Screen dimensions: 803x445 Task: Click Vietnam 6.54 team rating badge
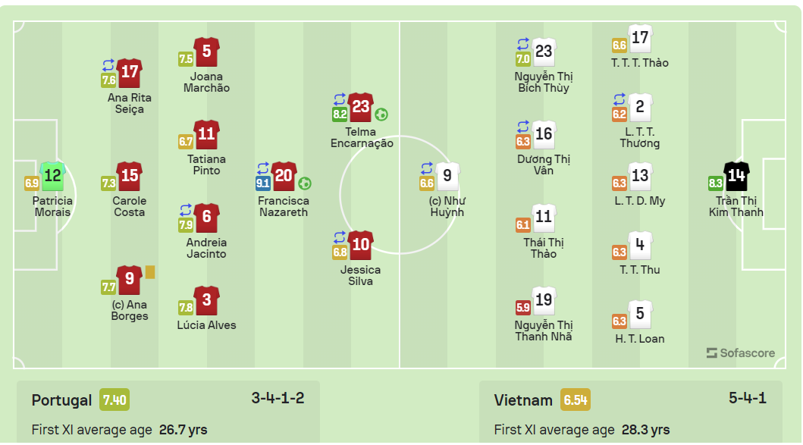point(576,400)
